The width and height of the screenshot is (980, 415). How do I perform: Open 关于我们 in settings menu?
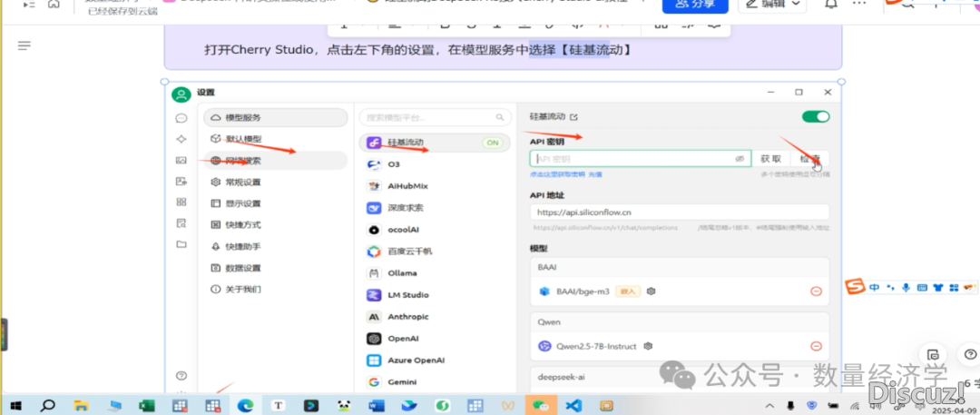point(276,289)
